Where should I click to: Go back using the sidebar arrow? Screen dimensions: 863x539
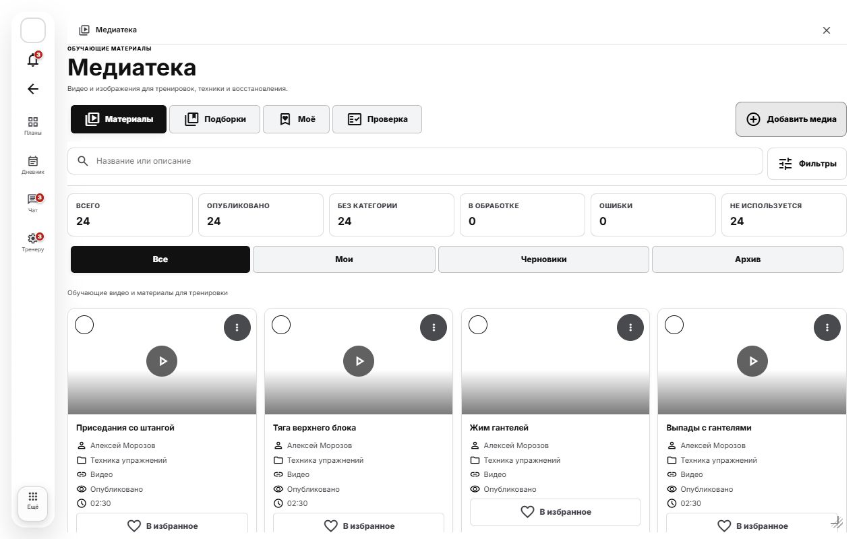tap(33, 89)
